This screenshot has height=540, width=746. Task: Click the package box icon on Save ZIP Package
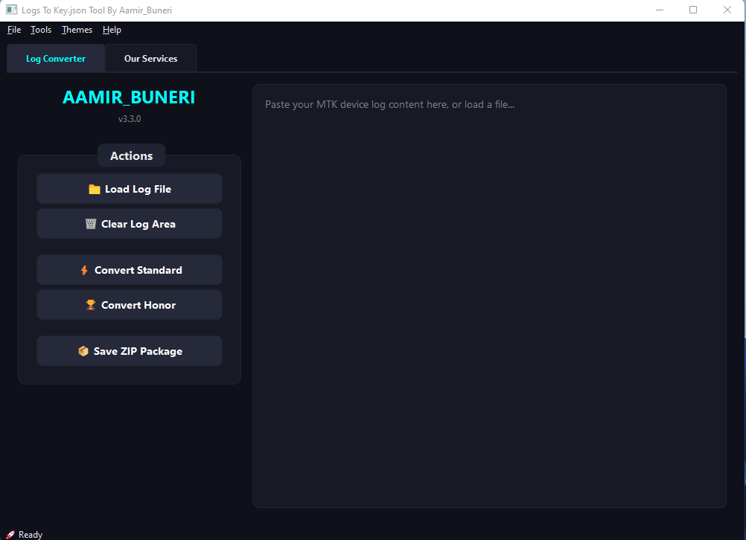pyautogui.click(x=83, y=351)
